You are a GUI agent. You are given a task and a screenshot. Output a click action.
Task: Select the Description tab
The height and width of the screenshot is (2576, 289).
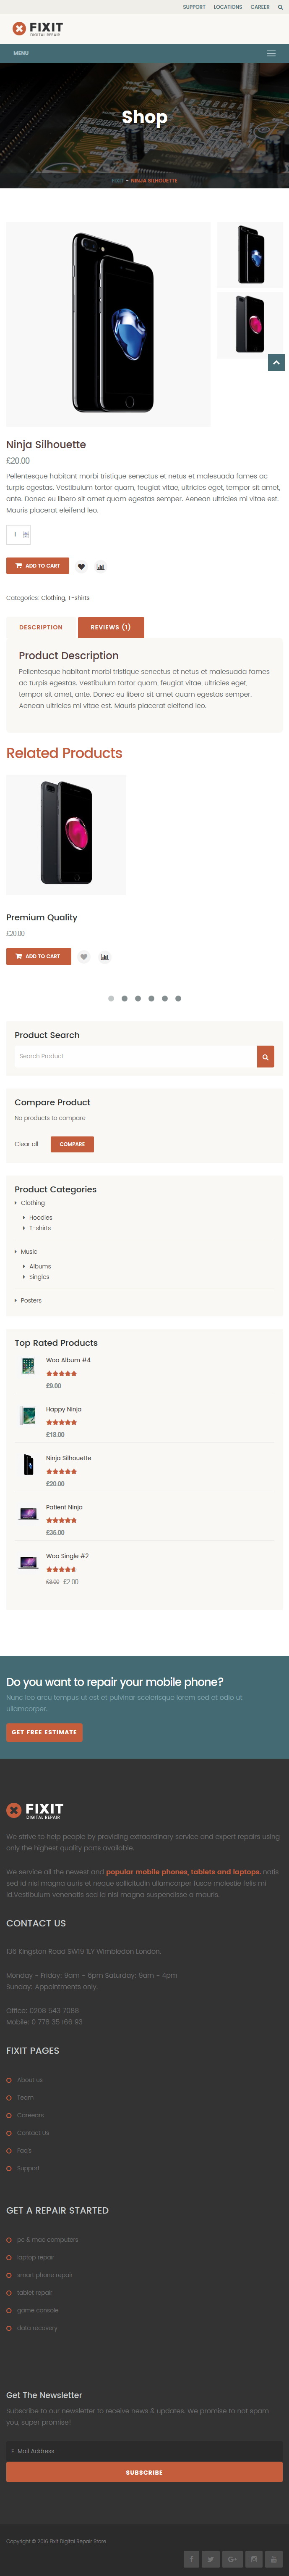click(x=41, y=627)
